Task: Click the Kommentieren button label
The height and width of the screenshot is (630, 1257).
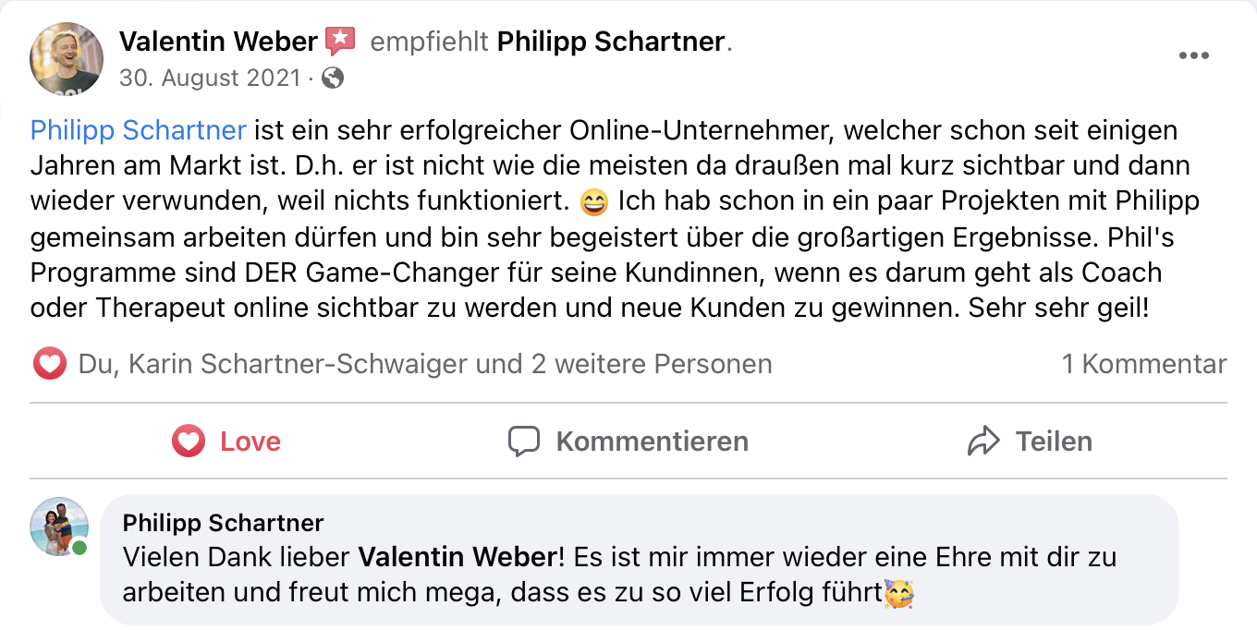Action: pos(652,442)
